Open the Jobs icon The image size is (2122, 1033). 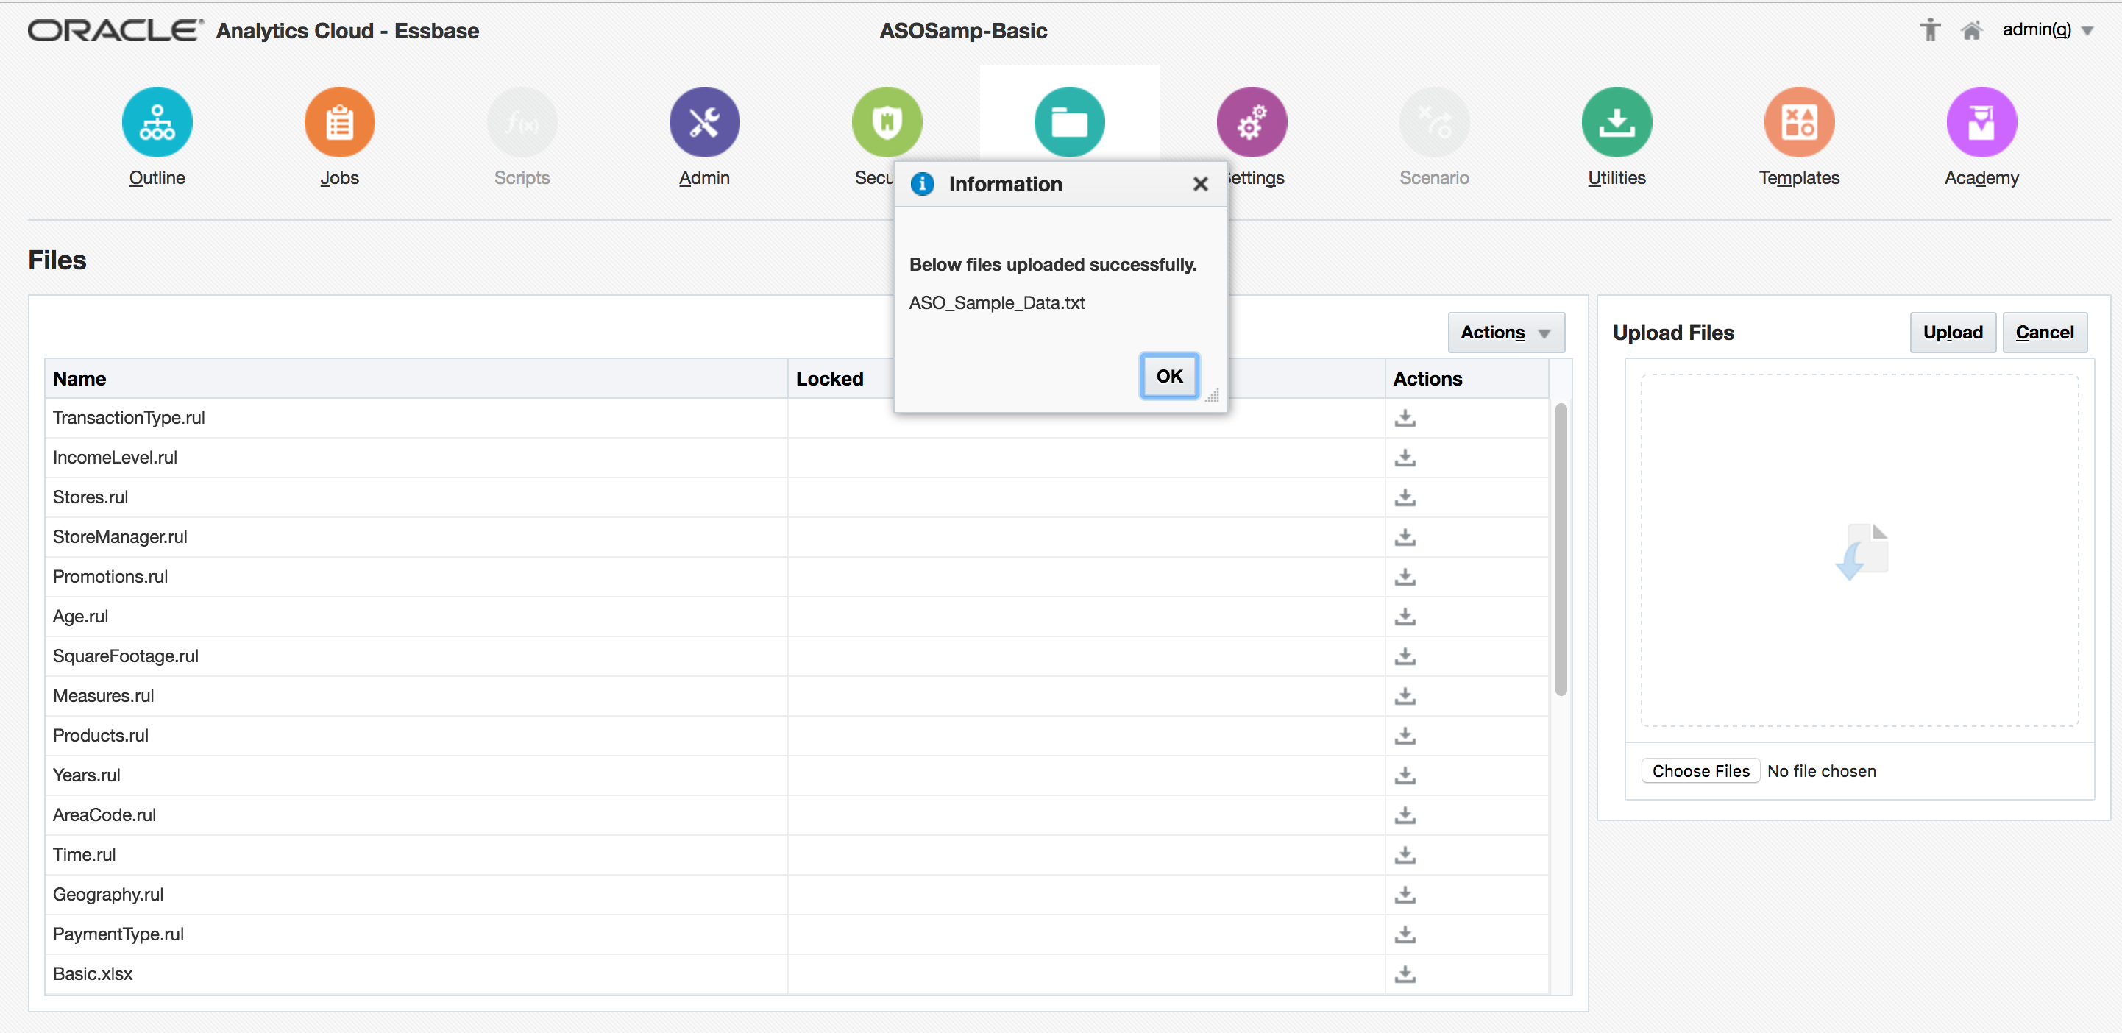(339, 122)
